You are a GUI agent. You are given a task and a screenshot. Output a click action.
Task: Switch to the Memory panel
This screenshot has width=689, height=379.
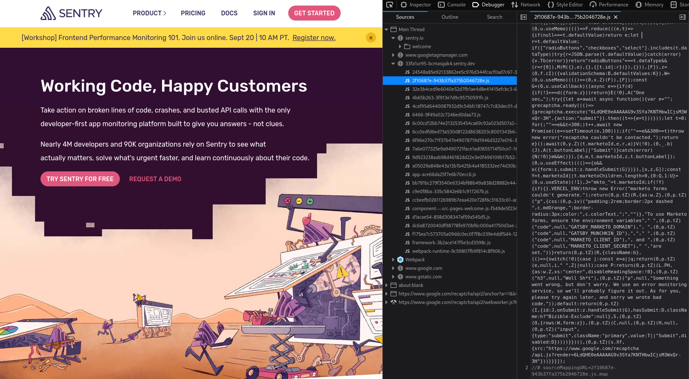tap(649, 5)
